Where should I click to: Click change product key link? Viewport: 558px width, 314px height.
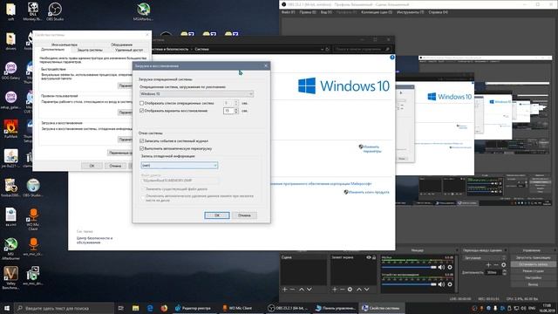(x=368, y=192)
